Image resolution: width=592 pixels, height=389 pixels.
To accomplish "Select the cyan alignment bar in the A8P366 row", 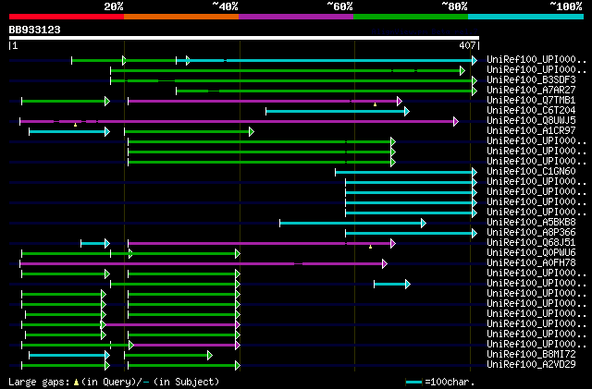I will 411,234.
